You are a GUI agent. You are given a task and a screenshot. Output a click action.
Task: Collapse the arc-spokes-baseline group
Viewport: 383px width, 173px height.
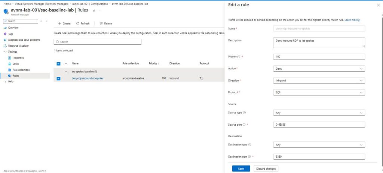click(66, 72)
